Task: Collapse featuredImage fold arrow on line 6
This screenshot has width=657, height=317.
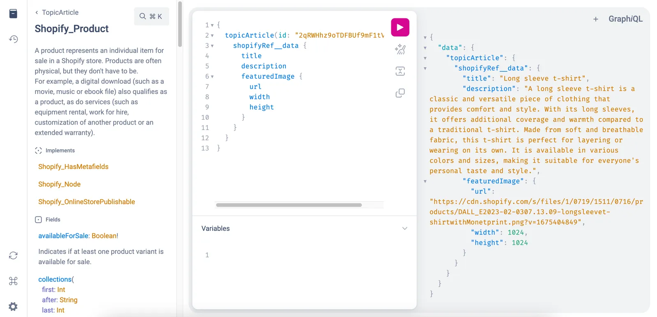Action: coord(212,76)
